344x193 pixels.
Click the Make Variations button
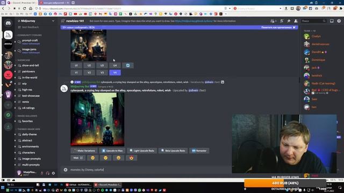[84, 151]
